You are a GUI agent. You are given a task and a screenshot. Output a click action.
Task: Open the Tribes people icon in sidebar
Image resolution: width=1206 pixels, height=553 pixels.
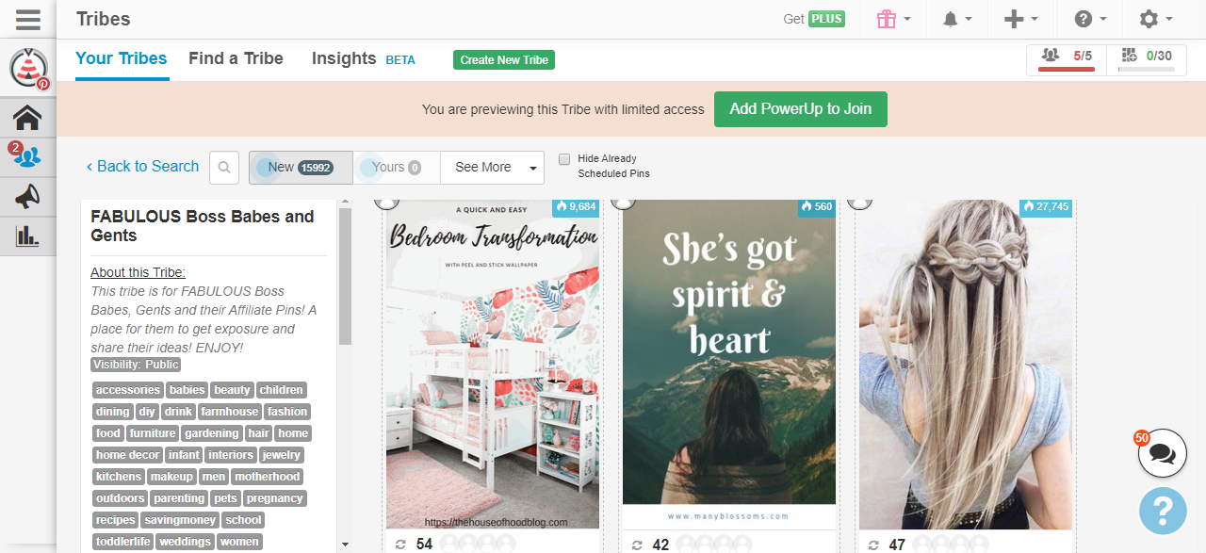[x=27, y=156]
